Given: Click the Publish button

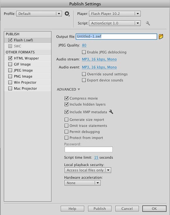Looking at the screenshot, I should point(100,208).
